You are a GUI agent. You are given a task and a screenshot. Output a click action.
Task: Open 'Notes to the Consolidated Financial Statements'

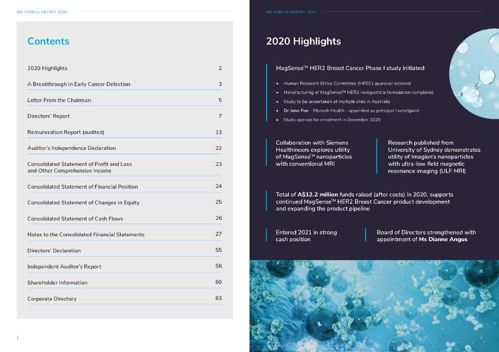pyautogui.click(x=124, y=234)
